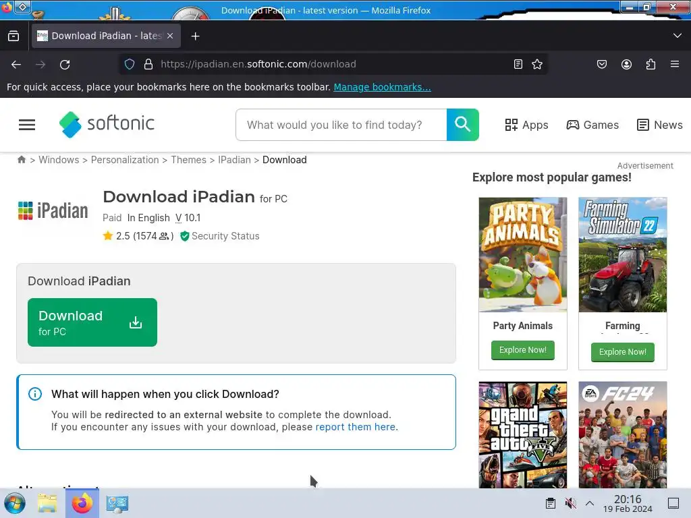Screen dimensions: 691x518
Task: Open the News section
Action: coord(659,125)
